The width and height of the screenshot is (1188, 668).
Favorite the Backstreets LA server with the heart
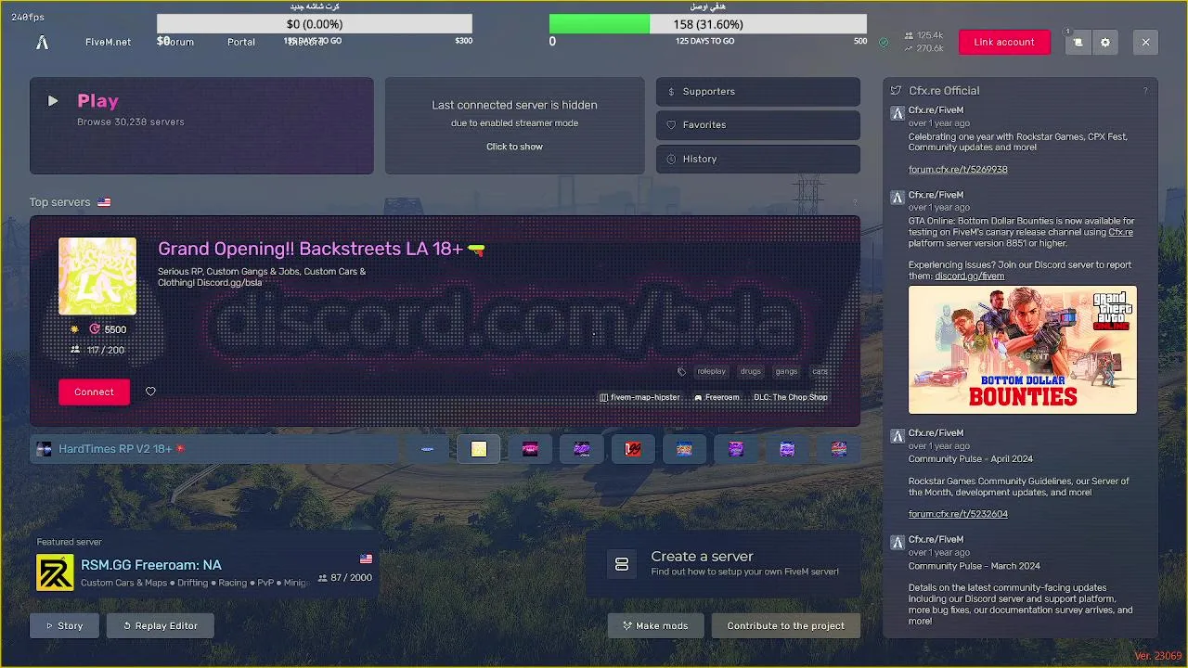[150, 392]
